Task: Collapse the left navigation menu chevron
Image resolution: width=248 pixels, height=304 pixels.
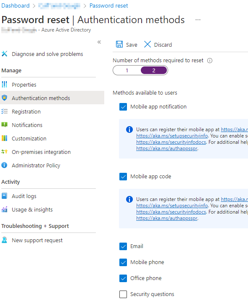Action: click(99, 42)
